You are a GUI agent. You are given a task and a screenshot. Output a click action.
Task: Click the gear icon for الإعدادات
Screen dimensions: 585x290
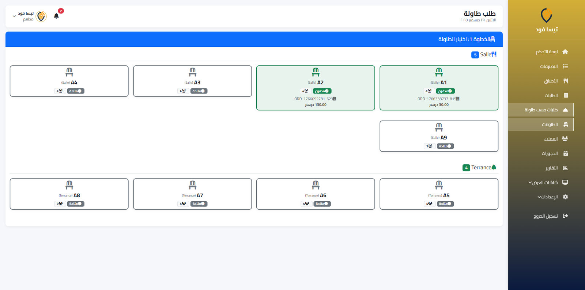pos(565,197)
